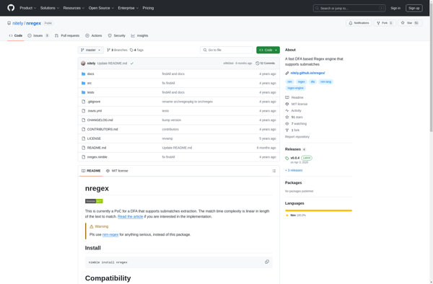
Task: Expand the Enterprise menu
Action: pos(128,8)
